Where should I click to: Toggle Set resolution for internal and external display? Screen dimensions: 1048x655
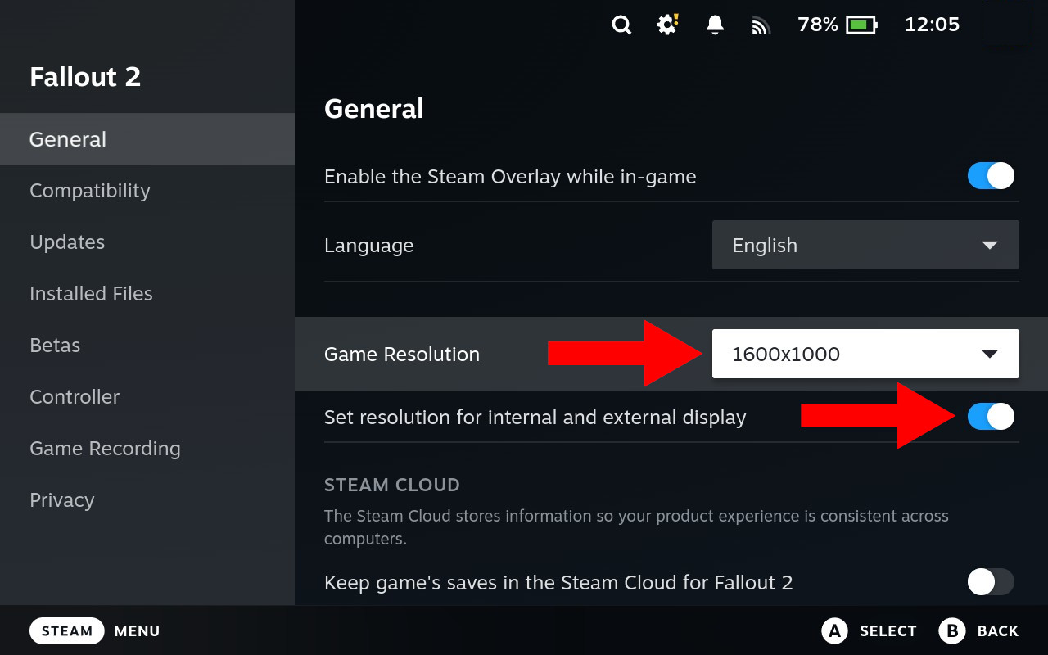coord(991,417)
